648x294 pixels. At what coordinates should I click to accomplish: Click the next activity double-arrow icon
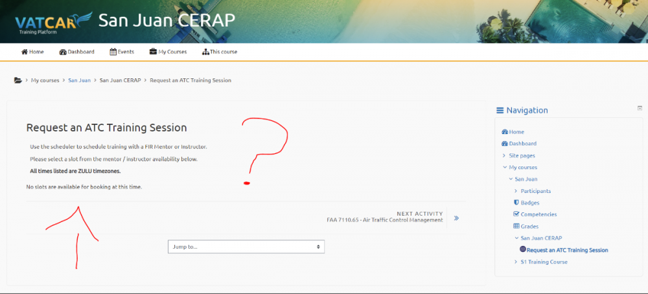[456, 218]
